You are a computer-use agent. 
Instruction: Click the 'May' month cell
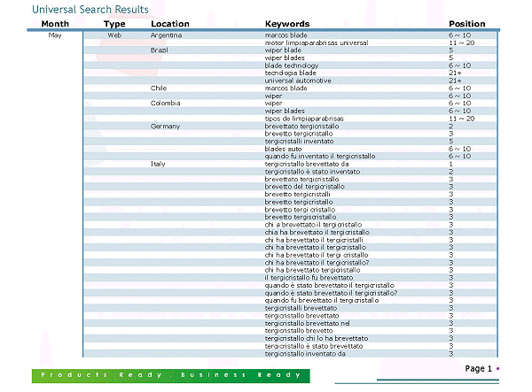(x=55, y=35)
